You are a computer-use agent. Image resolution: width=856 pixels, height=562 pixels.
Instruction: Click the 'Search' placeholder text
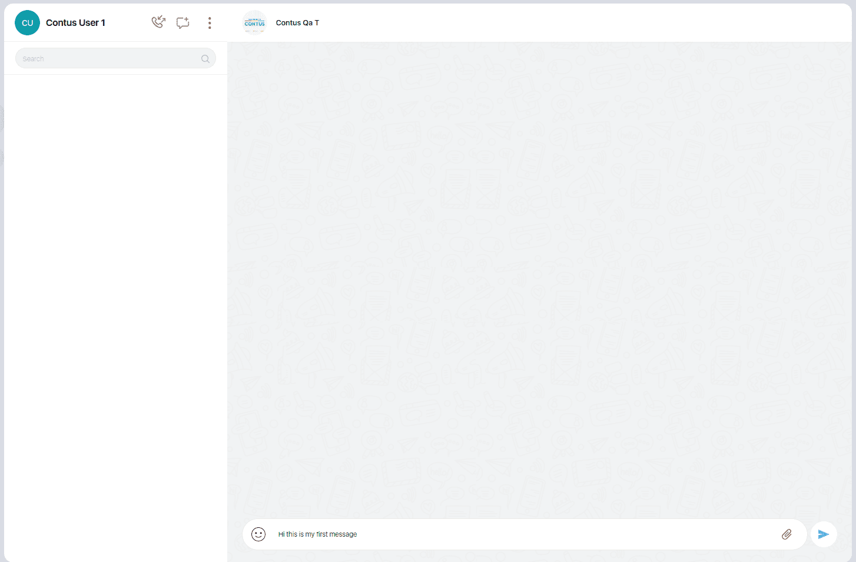click(x=34, y=59)
